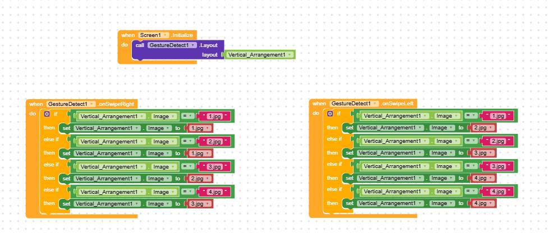The height and width of the screenshot is (233, 550).
Task: Open equals operator dropdown in onSwipeRight 2.jpg comparison
Action: pos(187,142)
